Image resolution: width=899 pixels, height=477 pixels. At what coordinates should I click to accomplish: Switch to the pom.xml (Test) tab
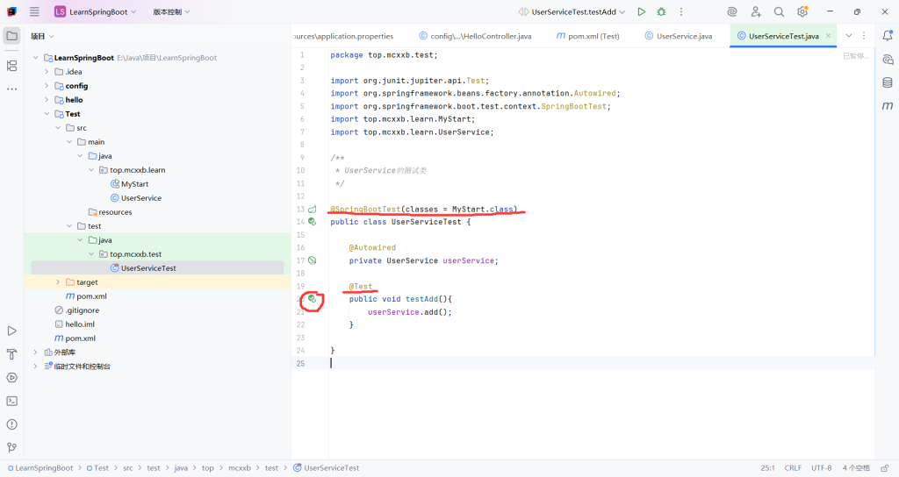(588, 36)
